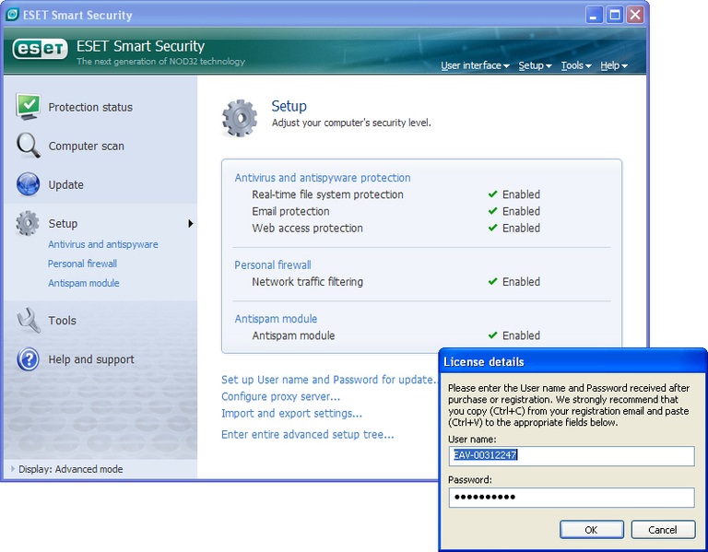The width and height of the screenshot is (708, 552).
Task: Go to Update section
Action: (66, 184)
